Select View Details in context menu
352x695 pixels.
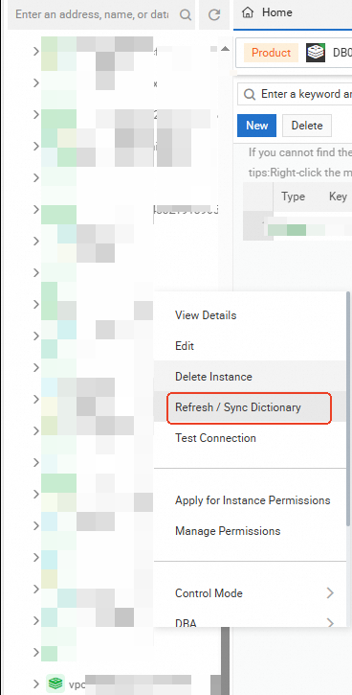(x=206, y=315)
